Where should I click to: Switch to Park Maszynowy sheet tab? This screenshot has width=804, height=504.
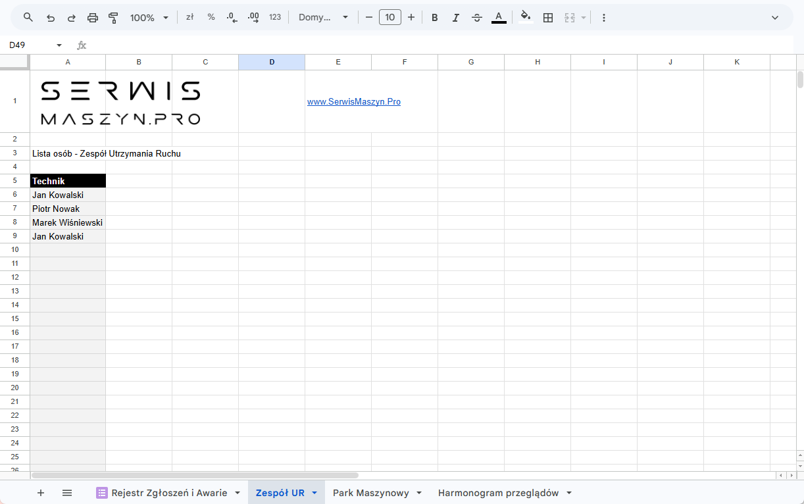click(x=370, y=493)
